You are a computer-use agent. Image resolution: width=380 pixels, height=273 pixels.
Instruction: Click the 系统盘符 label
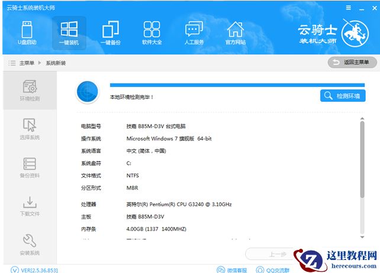pyautogui.click(x=91, y=163)
